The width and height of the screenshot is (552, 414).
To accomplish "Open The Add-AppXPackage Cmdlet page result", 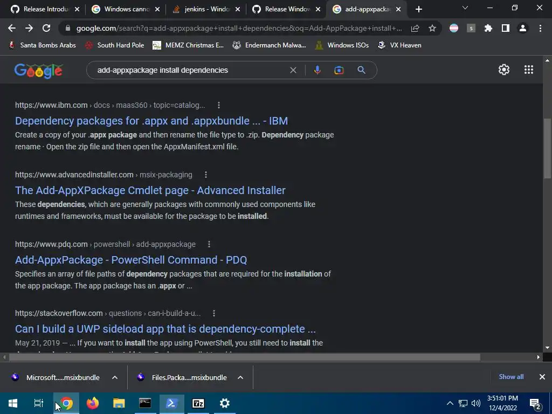I will click(150, 190).
